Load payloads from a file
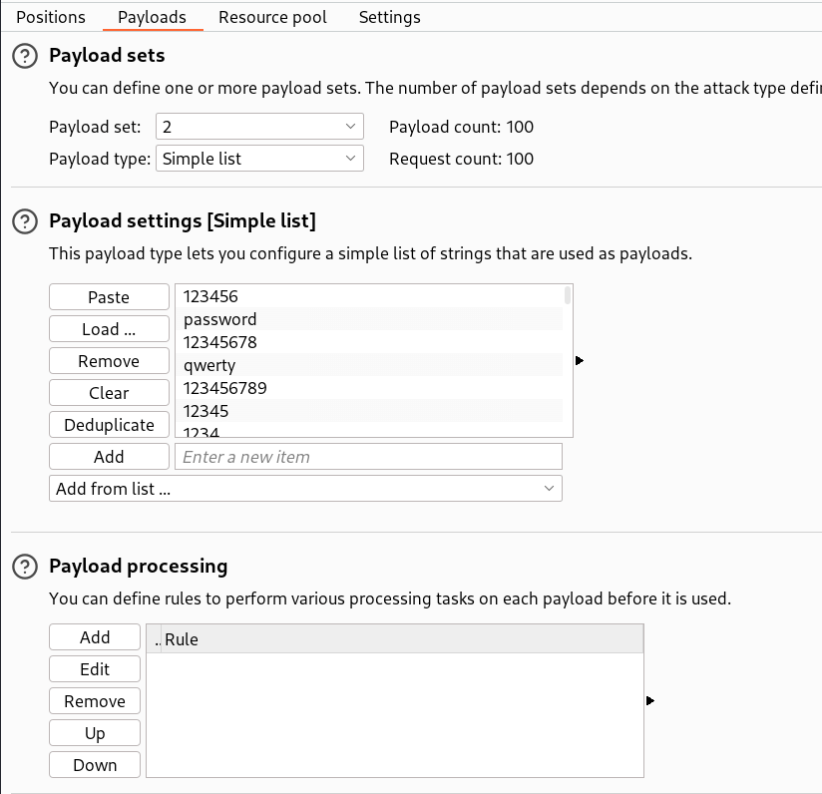Viewport: 822px width, 794px height. click(109, 328)
